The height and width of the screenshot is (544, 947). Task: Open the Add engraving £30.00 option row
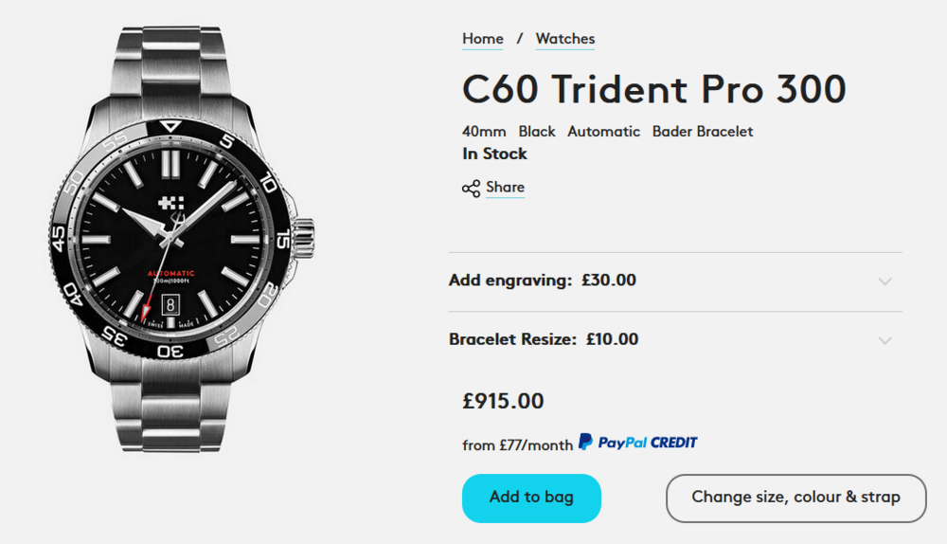[x=543, y=281]
